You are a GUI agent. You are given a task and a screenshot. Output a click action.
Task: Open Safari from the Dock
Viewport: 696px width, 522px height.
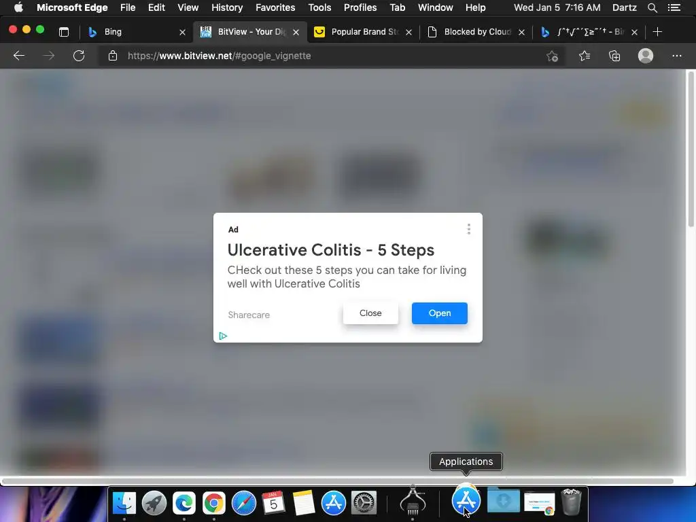coord(244,503)
